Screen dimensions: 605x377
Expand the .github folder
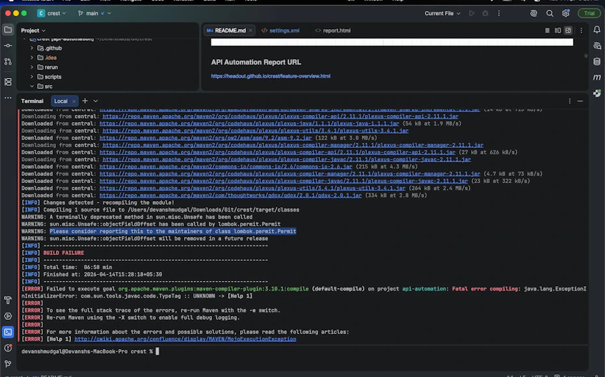32,48
